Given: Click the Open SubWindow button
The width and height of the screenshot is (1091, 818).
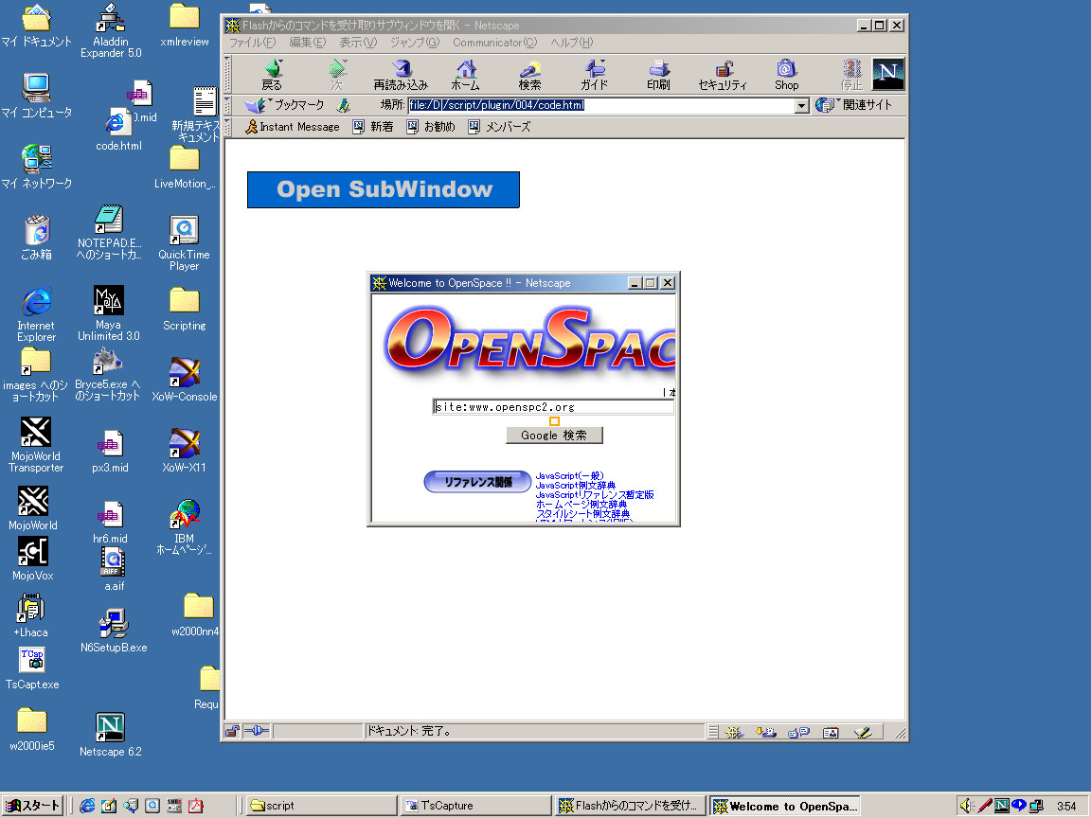Looking at the screenshot, I should click(x=384, y=189).
